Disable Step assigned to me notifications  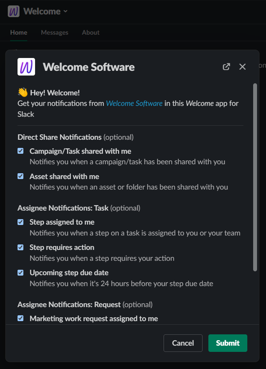click(x=20, y=222)
